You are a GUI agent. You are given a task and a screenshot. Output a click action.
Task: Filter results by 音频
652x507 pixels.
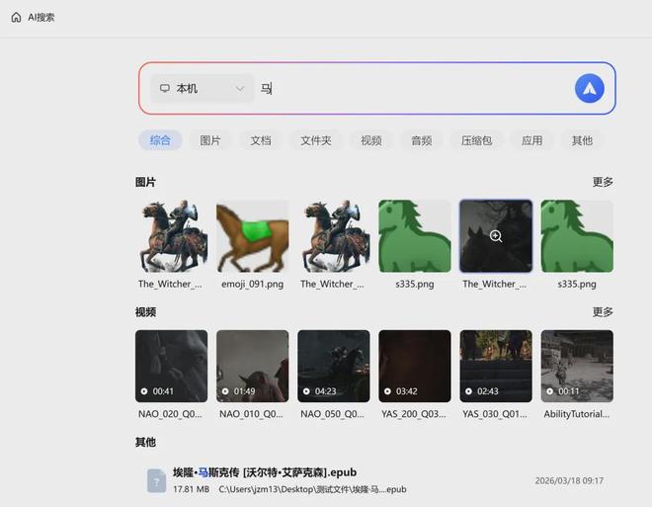422,140
